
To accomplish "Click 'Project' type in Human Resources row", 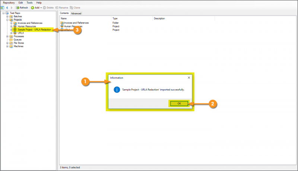I will point(116,27).
